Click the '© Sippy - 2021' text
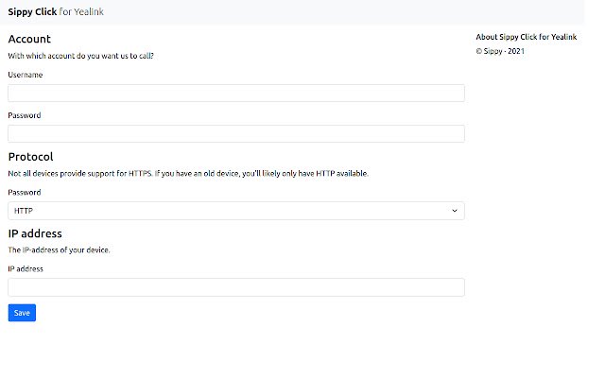 coord(500,51)
